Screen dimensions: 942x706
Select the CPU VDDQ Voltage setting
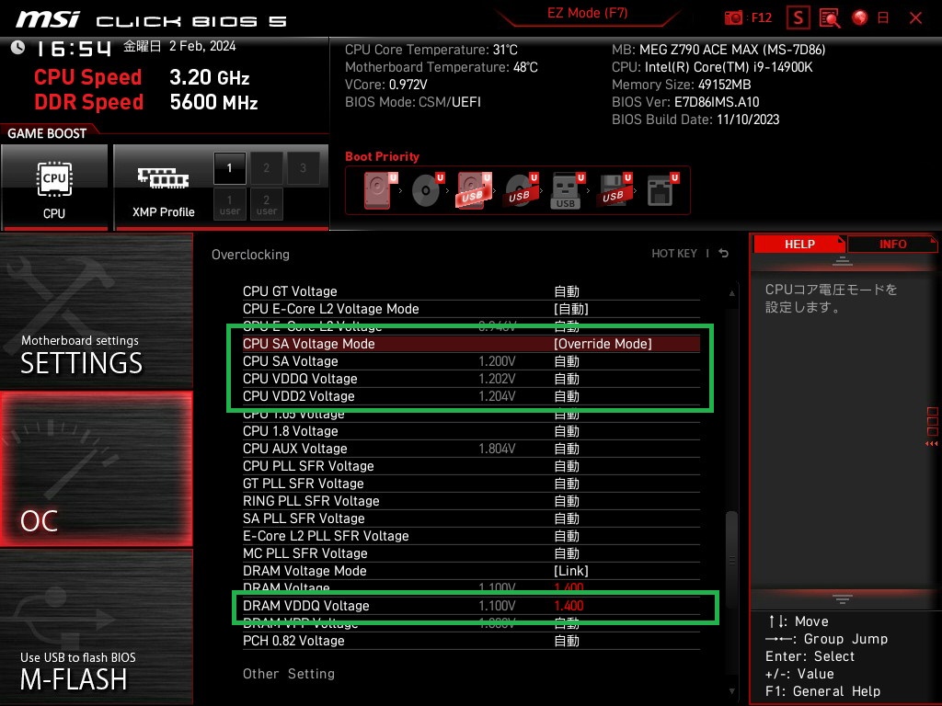tap(471, 379)
